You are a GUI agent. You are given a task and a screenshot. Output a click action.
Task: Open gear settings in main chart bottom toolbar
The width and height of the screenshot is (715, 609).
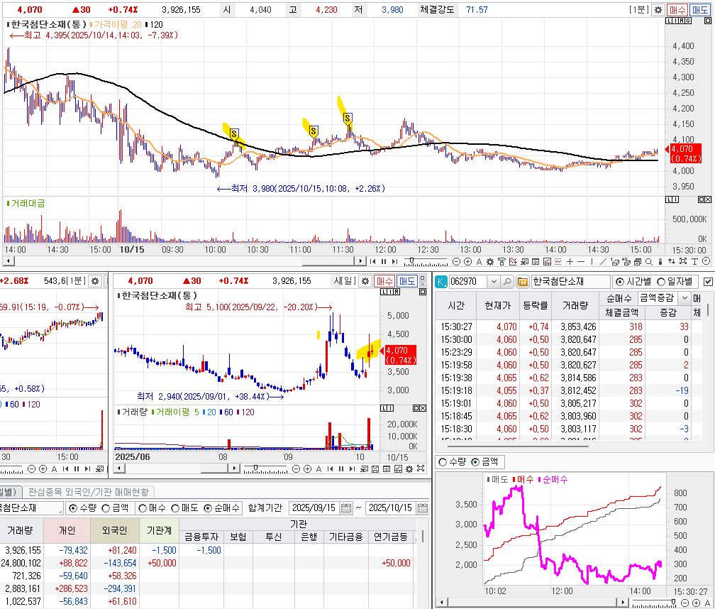(x=490, y=261)
